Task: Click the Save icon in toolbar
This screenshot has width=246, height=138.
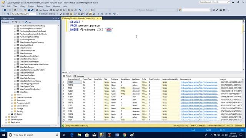Action: click(29, 10)
